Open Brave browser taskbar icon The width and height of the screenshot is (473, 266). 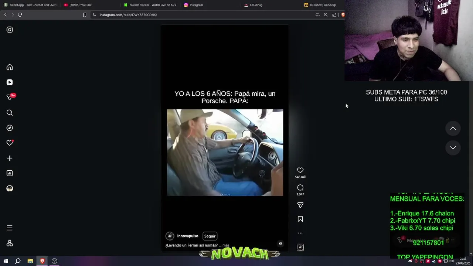click(42, 261)
